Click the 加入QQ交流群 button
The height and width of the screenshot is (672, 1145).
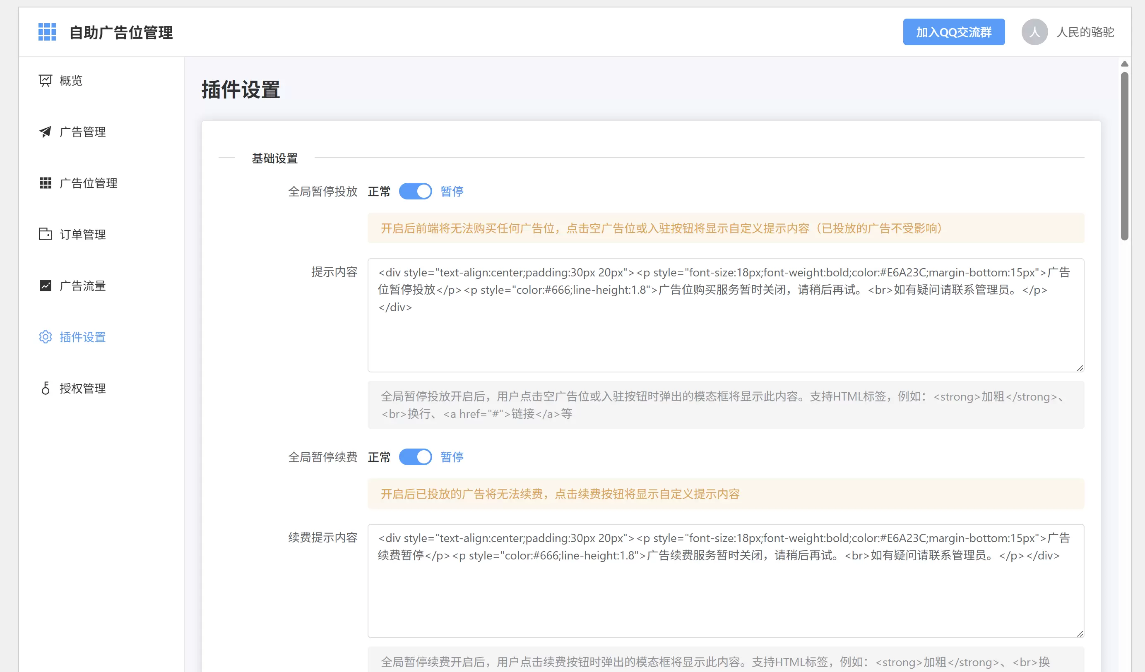[954, 32]
